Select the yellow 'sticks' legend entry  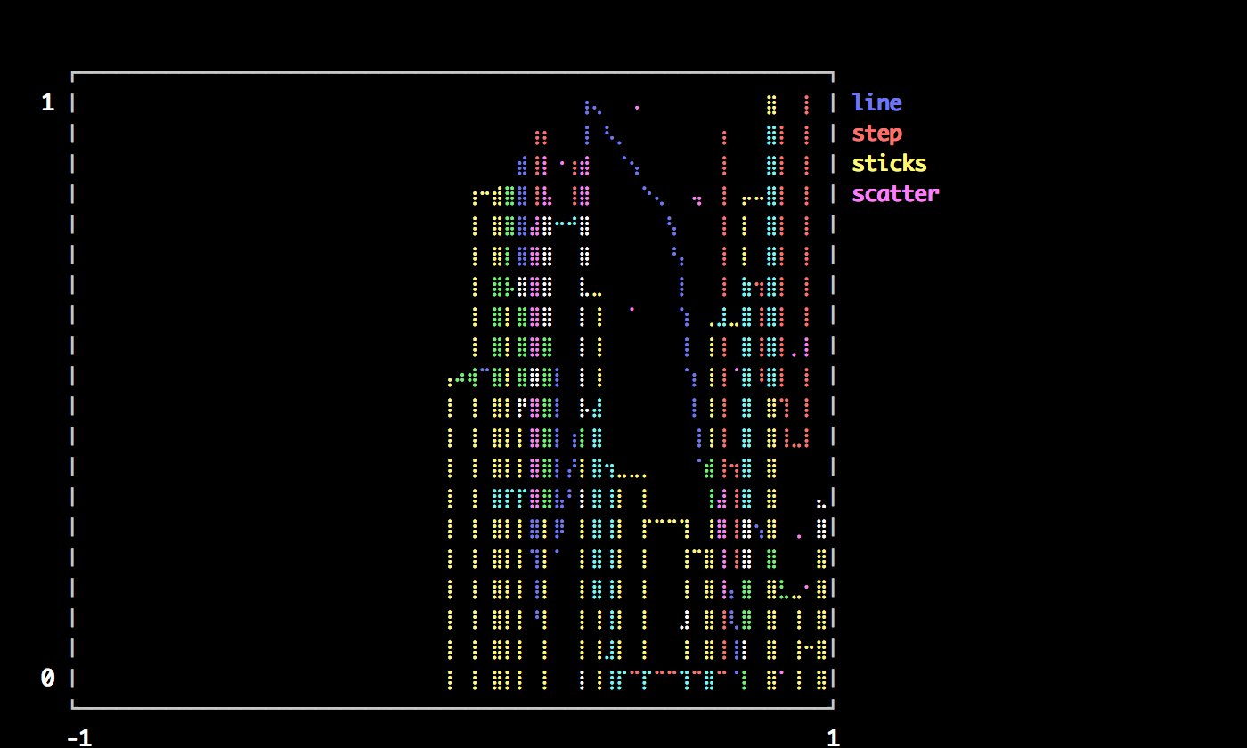[x=889, y=164]
